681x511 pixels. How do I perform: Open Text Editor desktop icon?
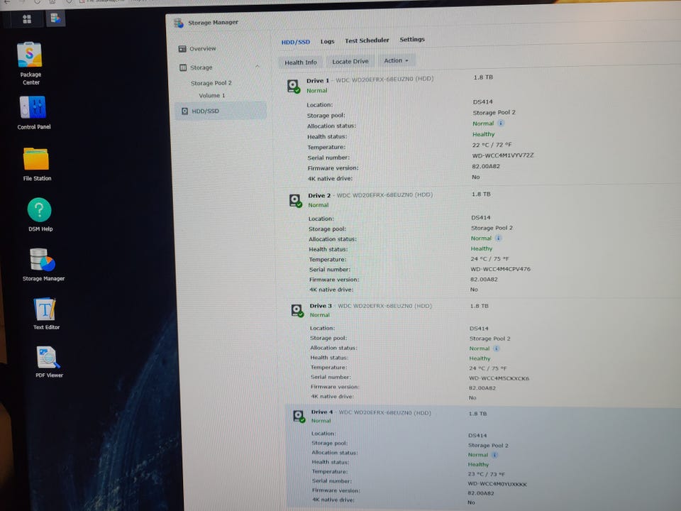45,309
